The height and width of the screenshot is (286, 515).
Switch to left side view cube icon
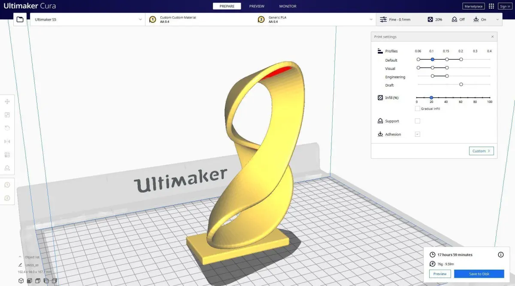45,281
